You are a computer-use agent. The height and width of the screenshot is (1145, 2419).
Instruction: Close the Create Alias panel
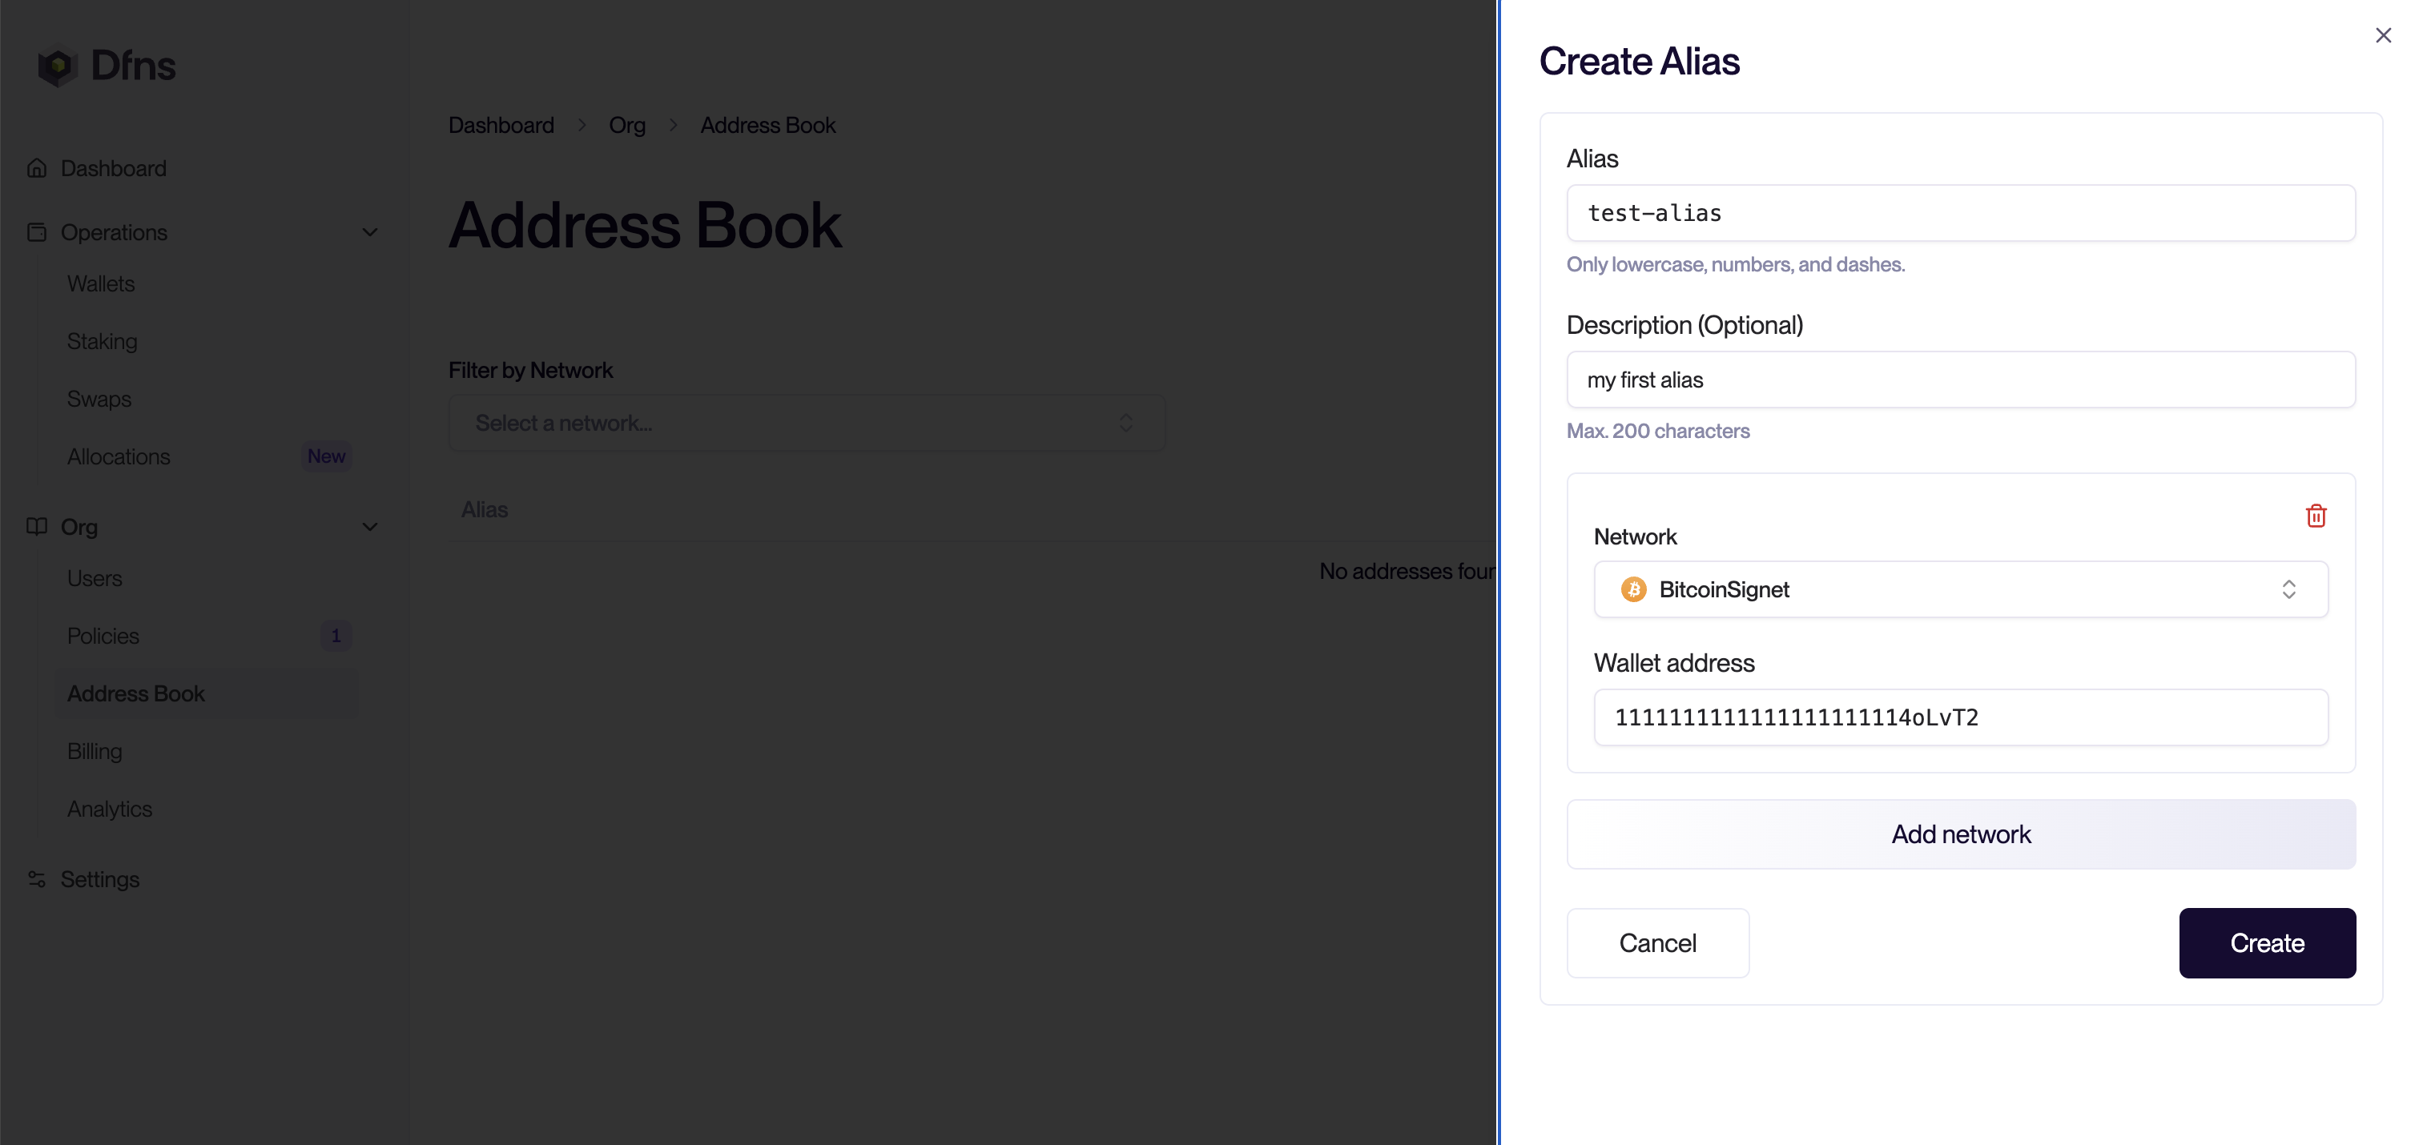(x=2382, y=36)
